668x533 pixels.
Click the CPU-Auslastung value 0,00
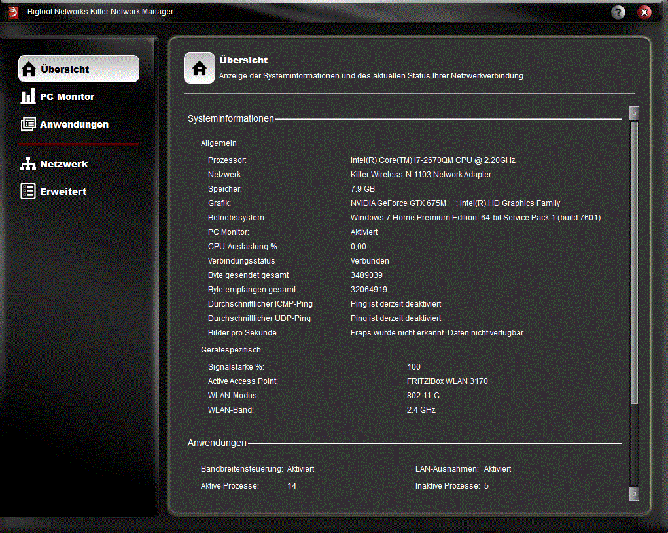(359, 247)
